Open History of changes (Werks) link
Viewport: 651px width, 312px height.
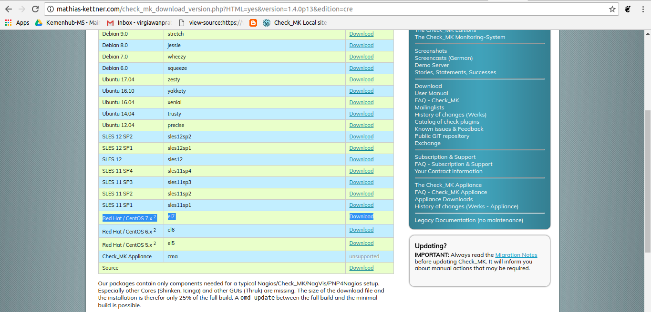coord(450,115)
